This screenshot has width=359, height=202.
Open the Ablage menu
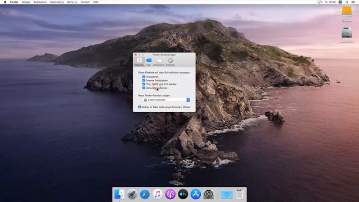(x=26, y=2)
